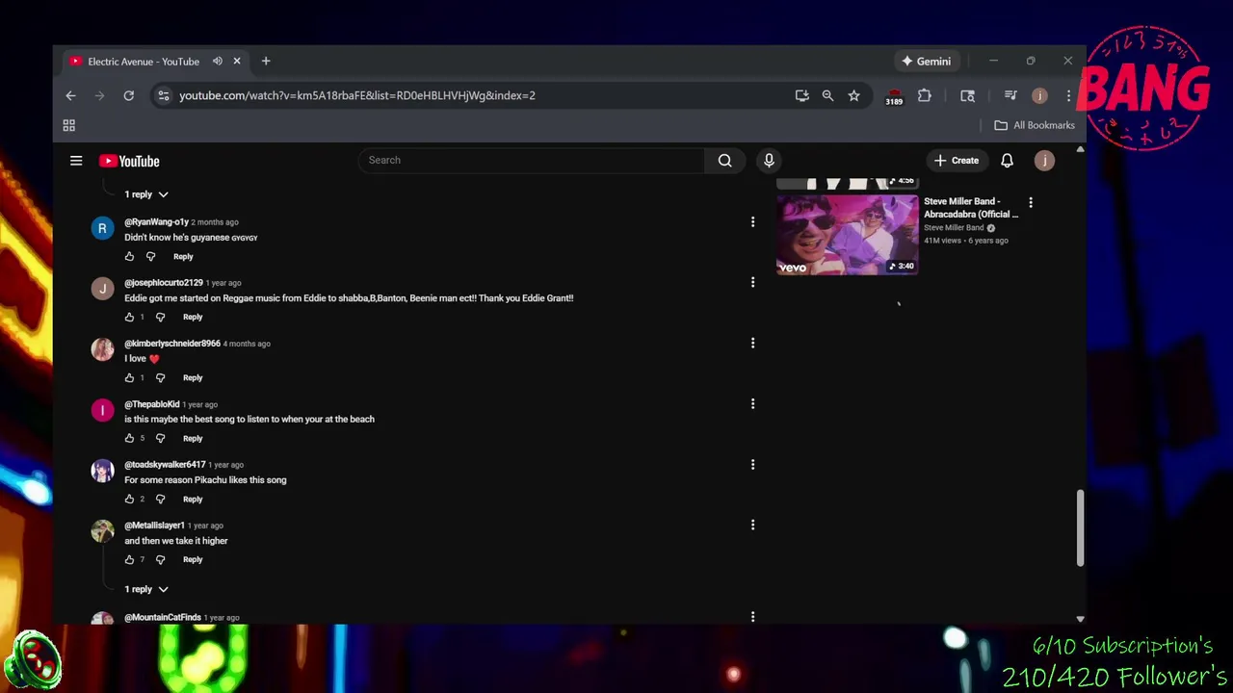The image size is (1233, 693).
Task: Select the Electric Avenue - YouTube tab
Action: (x=143, y=62)
